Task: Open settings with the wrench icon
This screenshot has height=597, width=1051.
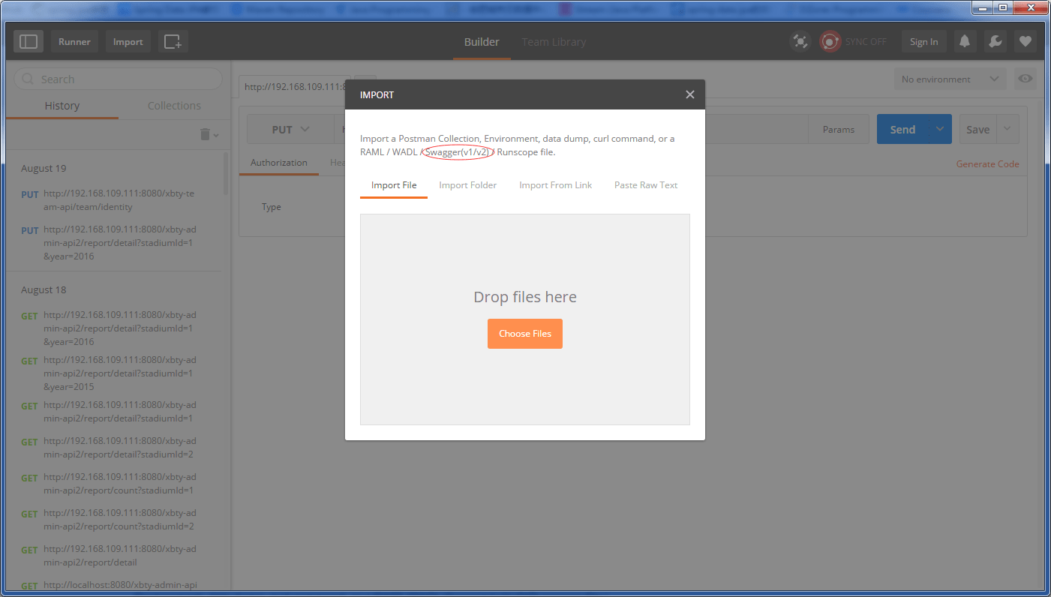Action: coord(995,41)
